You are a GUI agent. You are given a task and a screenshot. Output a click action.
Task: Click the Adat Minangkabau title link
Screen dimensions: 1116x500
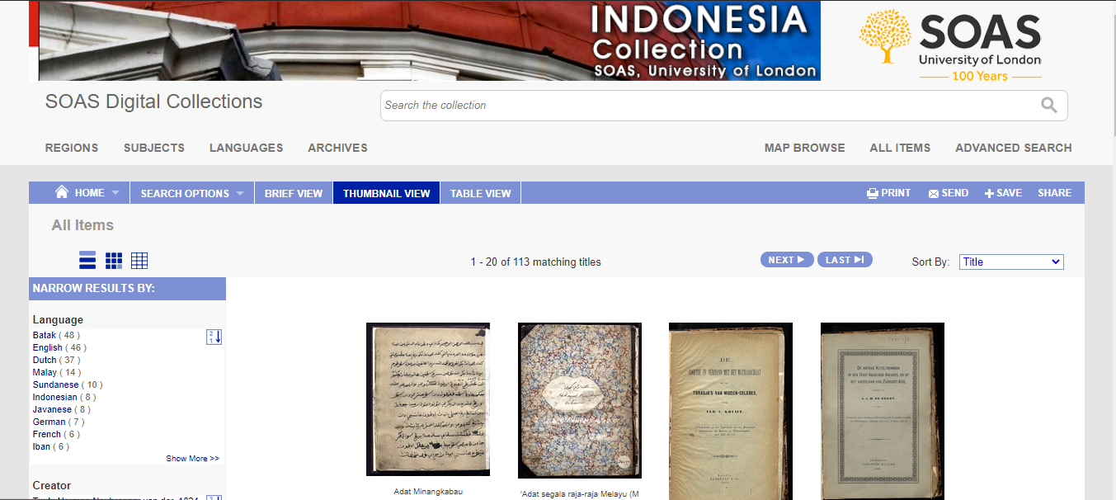(x=428, y=492)
